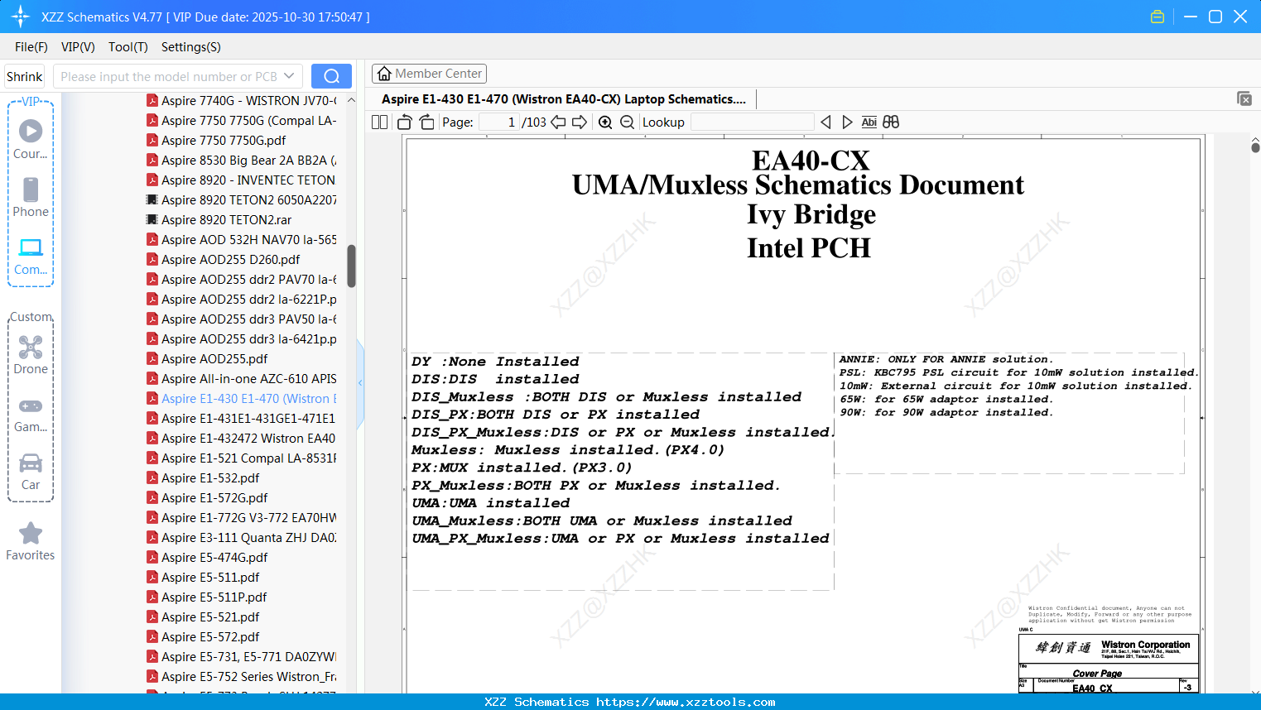The height and width of the screenshot is (710, 1261).
Task: Click the binoculars search icon
Action: point(891,122)
